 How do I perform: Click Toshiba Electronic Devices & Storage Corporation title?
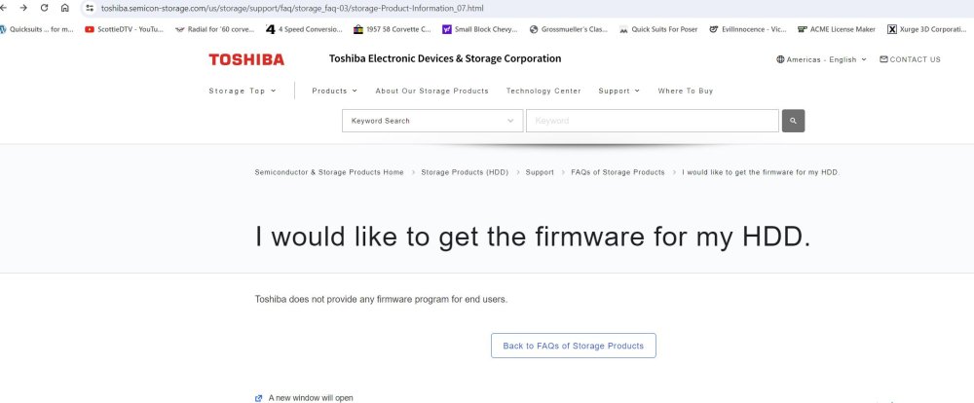445,59
